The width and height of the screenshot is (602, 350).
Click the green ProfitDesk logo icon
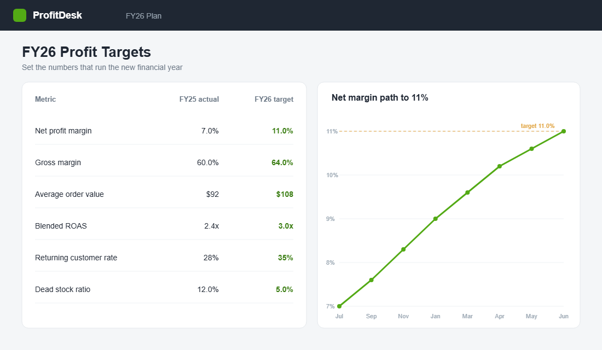pos(20,15)
